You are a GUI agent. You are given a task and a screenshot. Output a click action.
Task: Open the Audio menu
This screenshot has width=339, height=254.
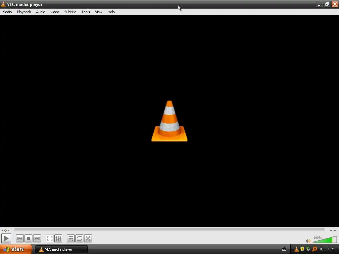click(x=41, y=12)
